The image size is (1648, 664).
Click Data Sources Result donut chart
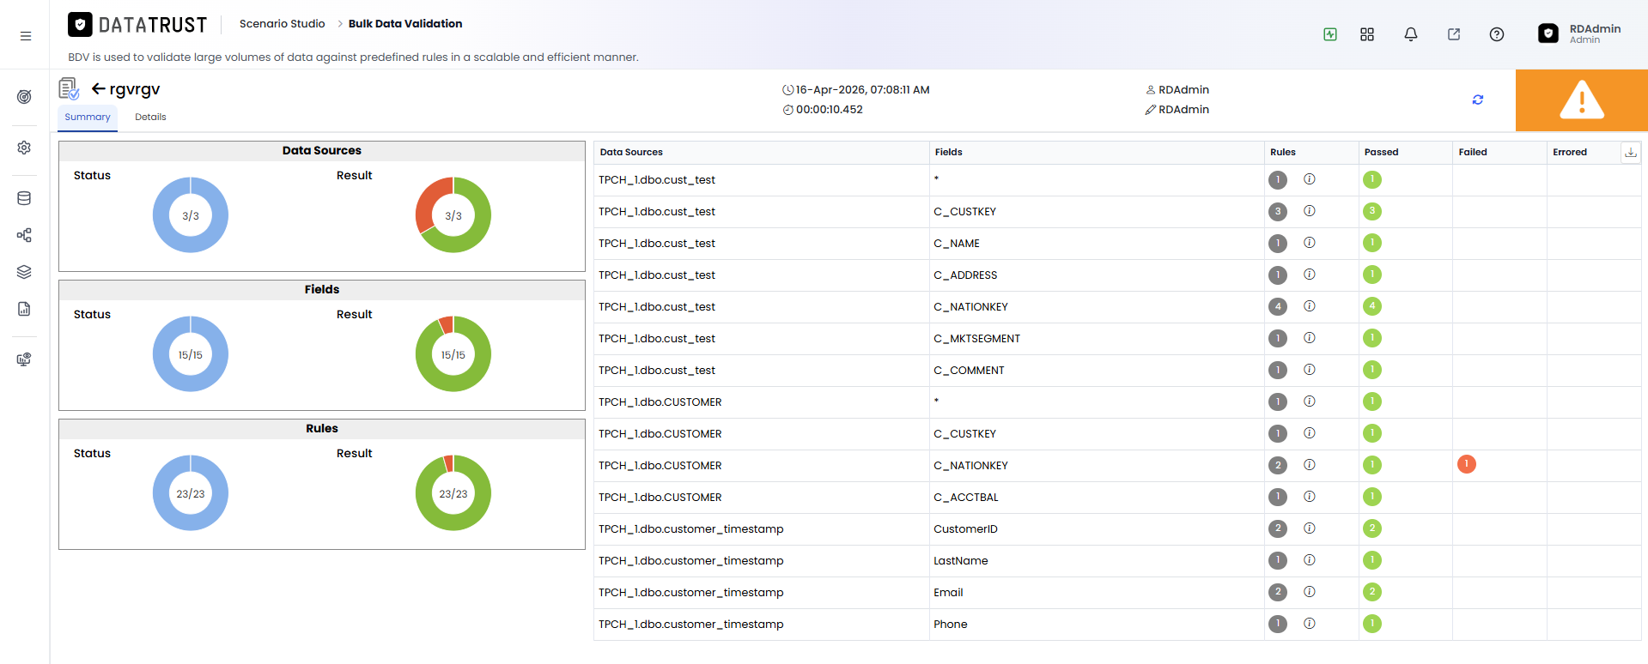(x=453, y=215)
